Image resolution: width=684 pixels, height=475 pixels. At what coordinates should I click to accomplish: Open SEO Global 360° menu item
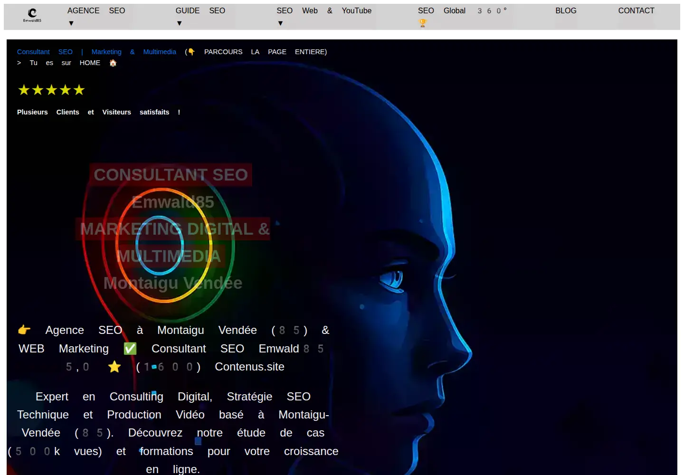pos(462,10)
